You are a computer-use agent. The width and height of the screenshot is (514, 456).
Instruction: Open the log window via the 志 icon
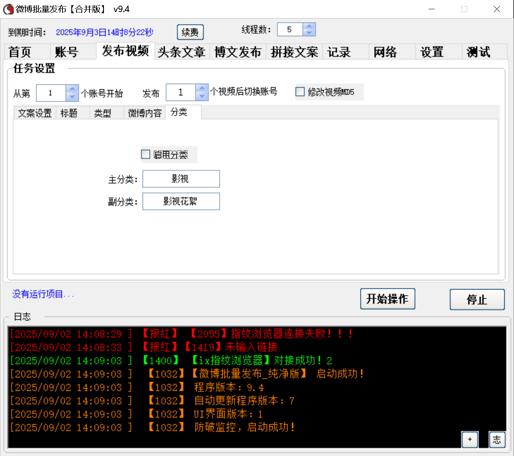(497, 440)
